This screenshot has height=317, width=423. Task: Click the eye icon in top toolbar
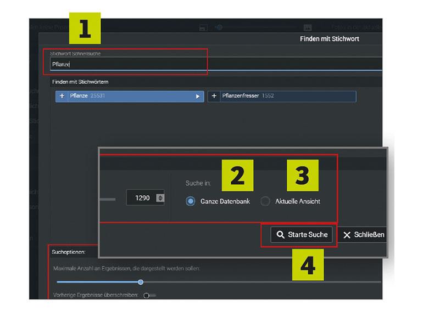tap(219, 27)
